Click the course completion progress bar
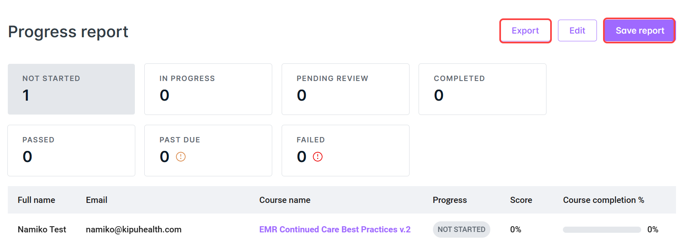Viewport: 683px width, 252px height. tap(601, 230)
